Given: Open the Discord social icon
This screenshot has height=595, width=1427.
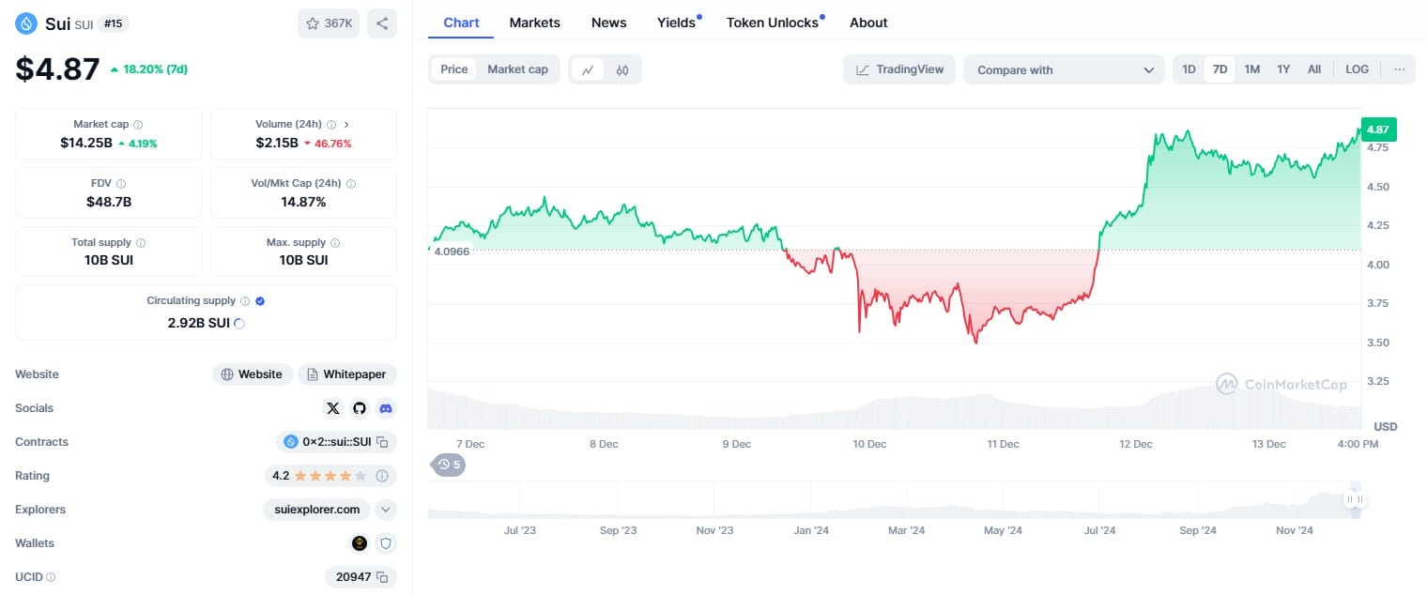Looking at the screenshot, I should (x=386, y=408).
